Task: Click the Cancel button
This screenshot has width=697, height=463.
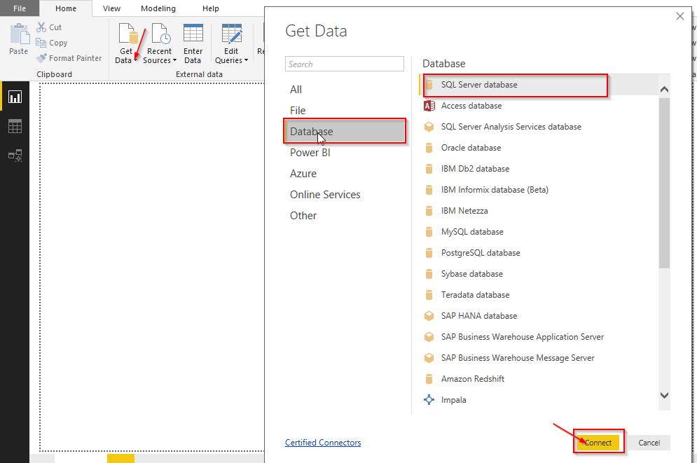Action: click(649, 443)
